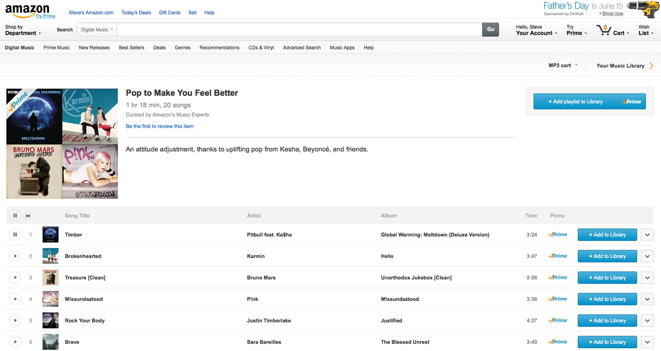Add Rock Your Body to Library
The width and height of the screenshot is (661, 351).
click(607, 321)
